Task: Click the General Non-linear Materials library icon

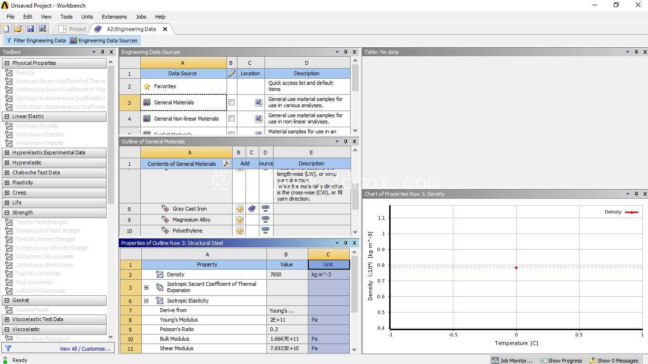Action: pos(147,119)
